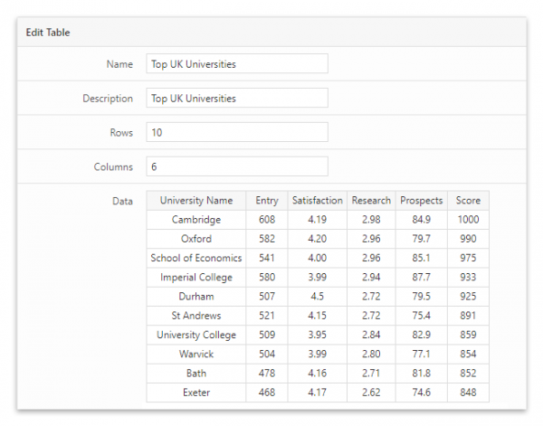The height and width of the screenshot is (426, 543).
Task: Click Bath's prospects value 81.8
Action: 421,374
